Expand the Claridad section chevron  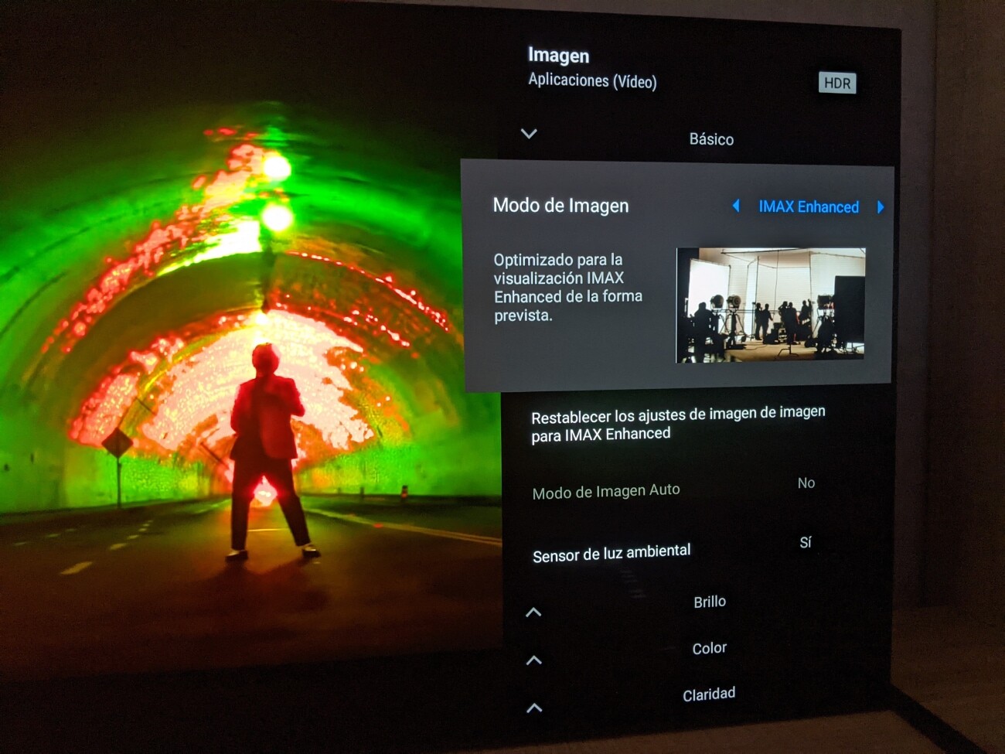(533, 706)
